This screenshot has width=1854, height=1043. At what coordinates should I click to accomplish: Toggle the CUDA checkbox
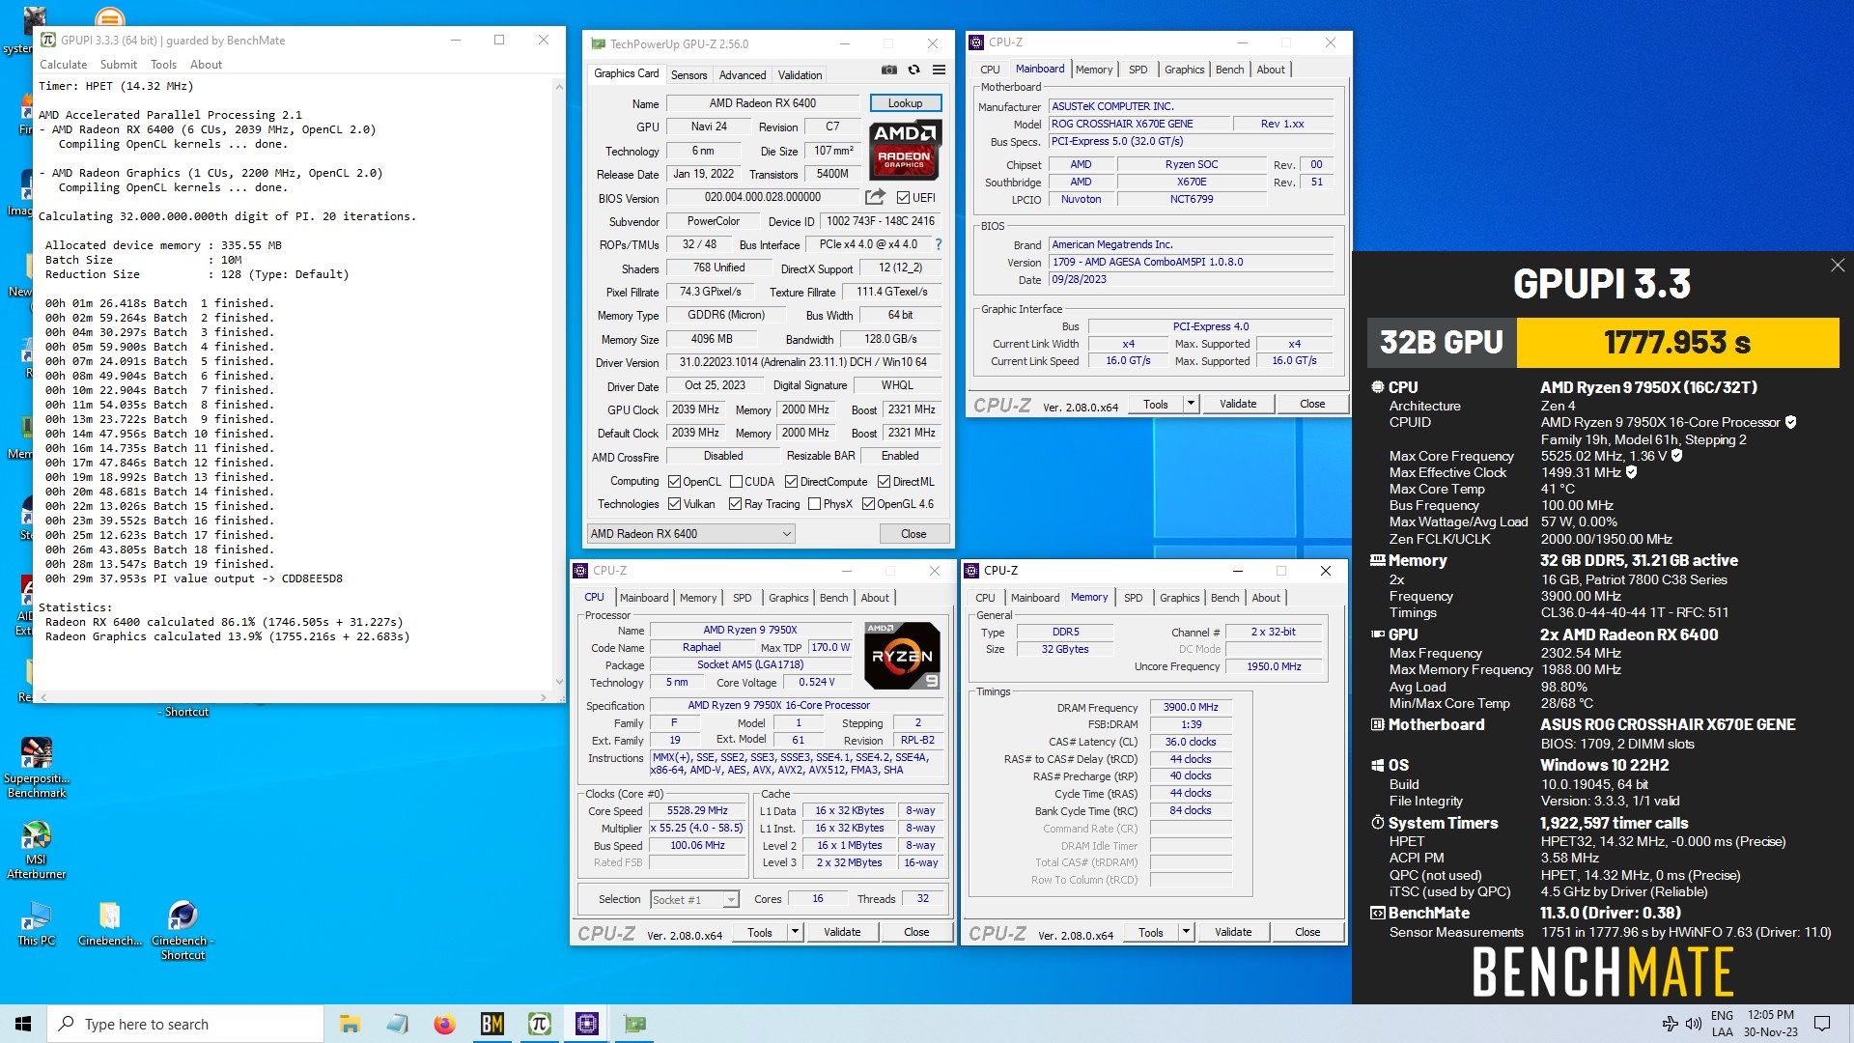[736, 482]
